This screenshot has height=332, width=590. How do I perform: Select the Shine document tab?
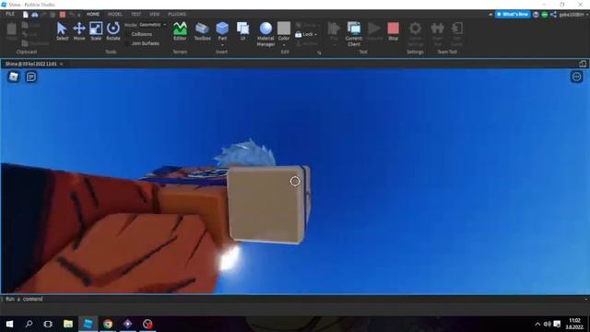point(30,64)
